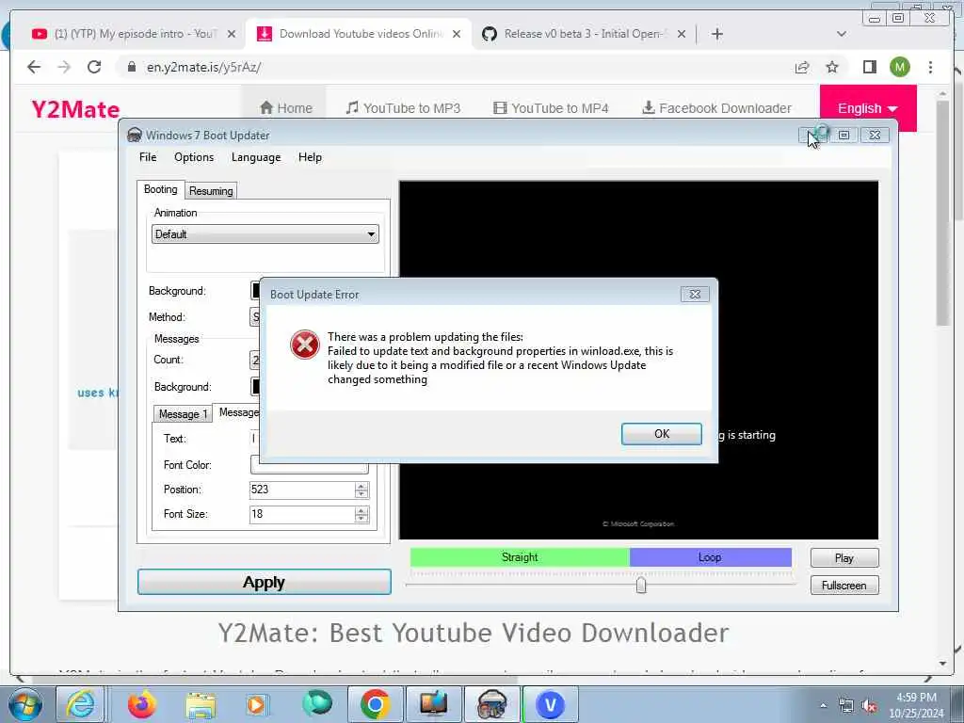Close the Download Youtube videos Online tab
This screenshot has width=964, height=723.
coord(457,34)
